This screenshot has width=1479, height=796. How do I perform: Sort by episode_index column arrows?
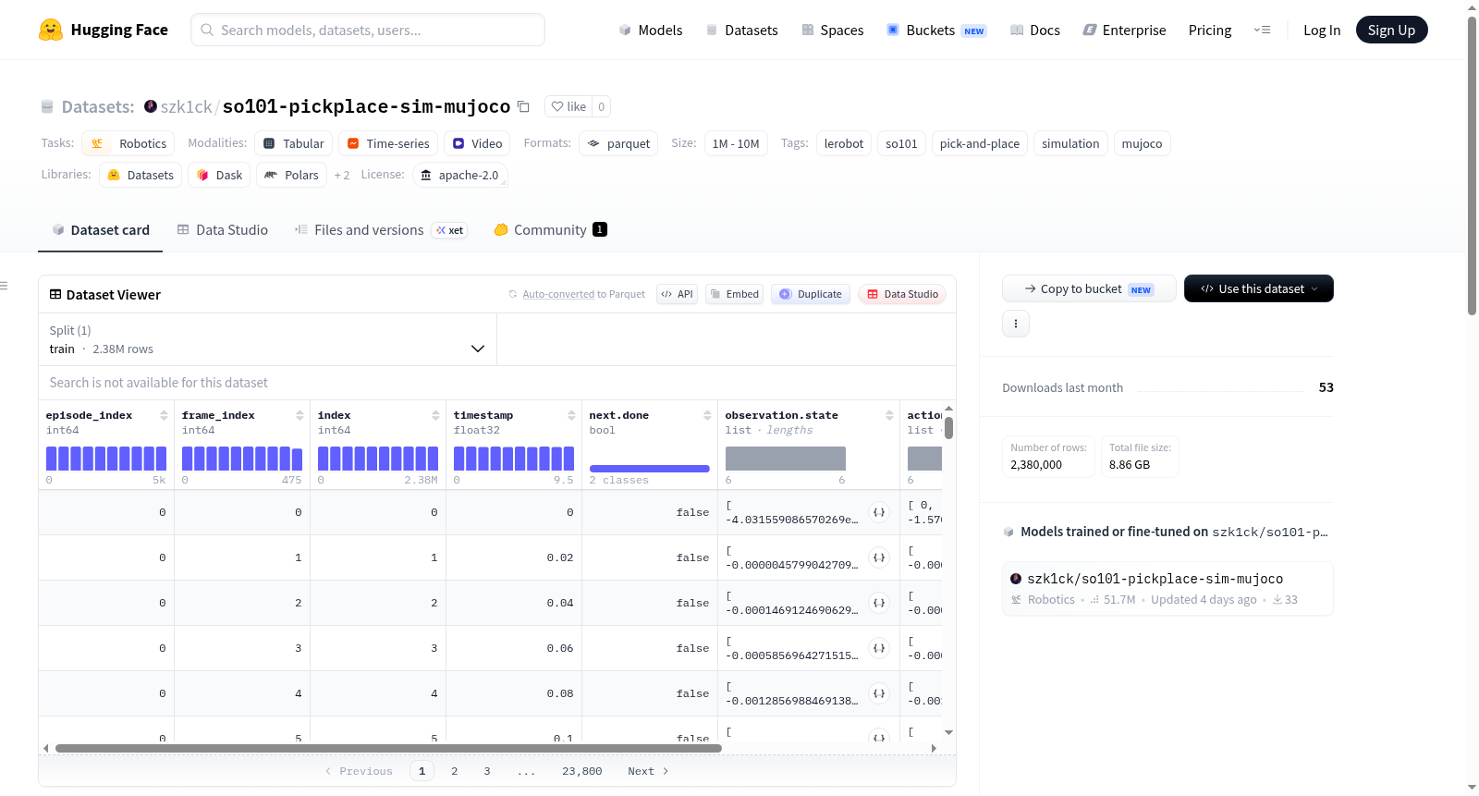164,415
